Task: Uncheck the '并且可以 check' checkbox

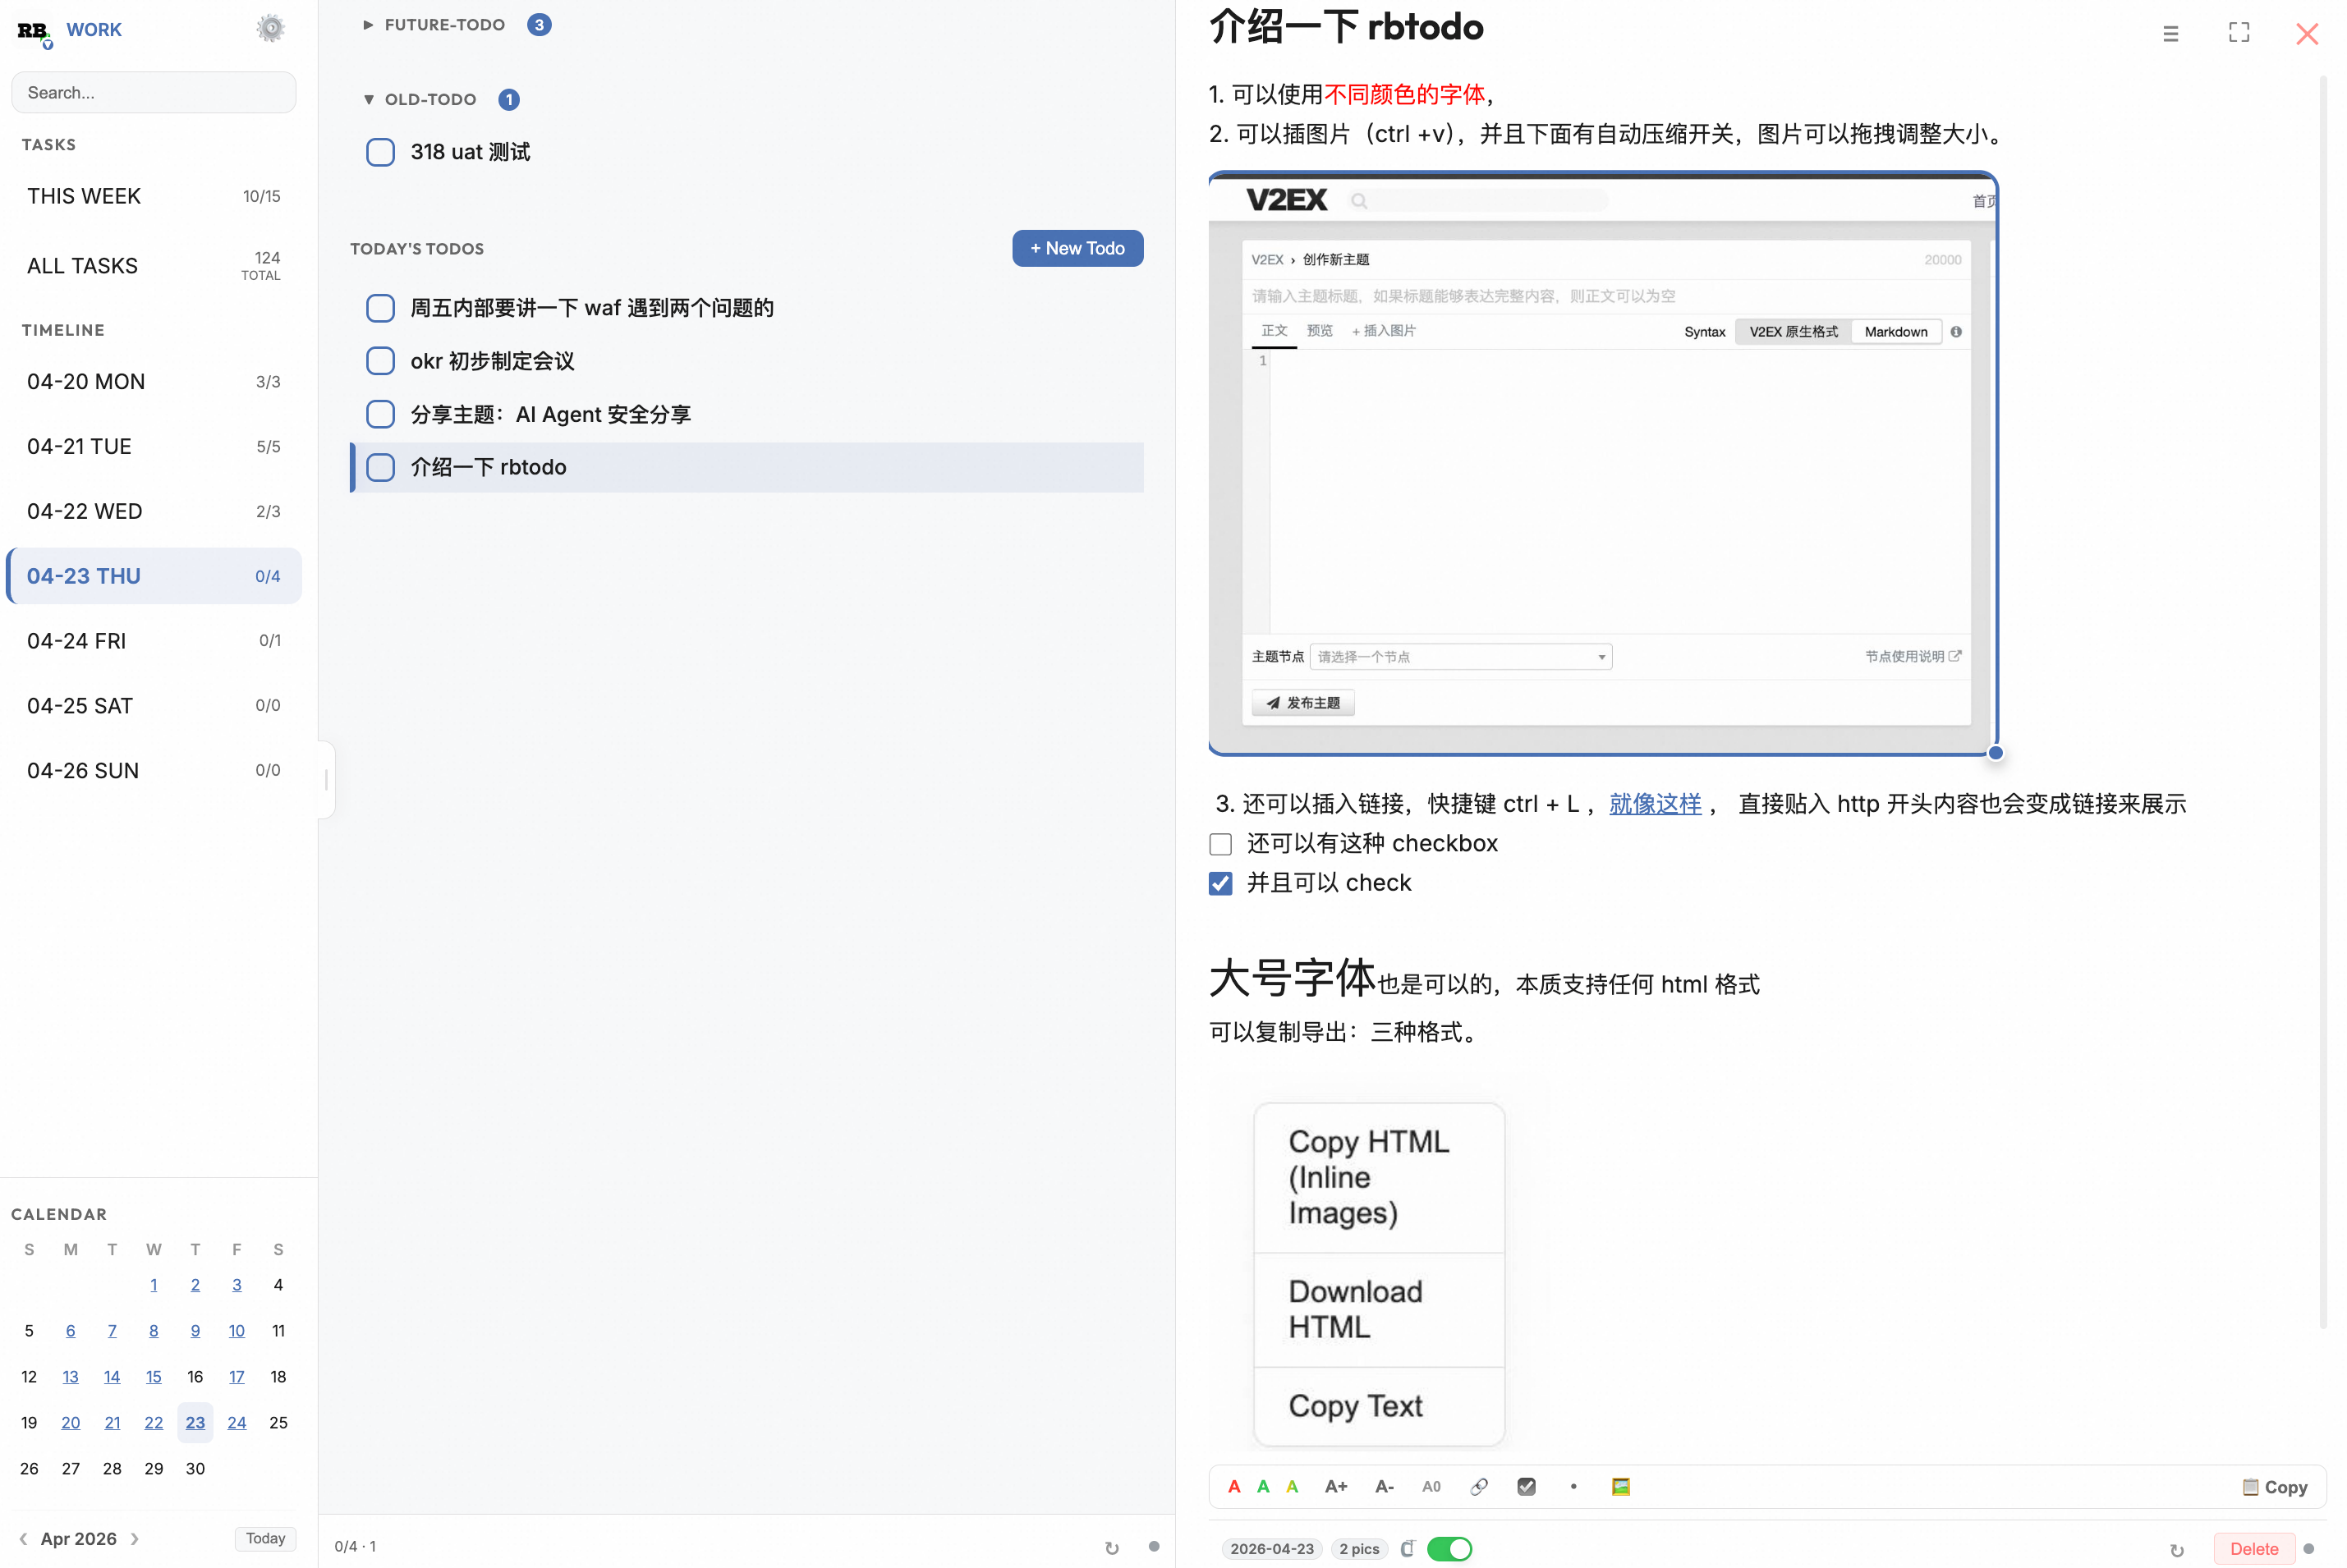Action: pos(1220,884)
